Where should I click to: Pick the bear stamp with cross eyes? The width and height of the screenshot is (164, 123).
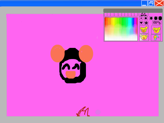pyautogui.click(x=156, y=30)
